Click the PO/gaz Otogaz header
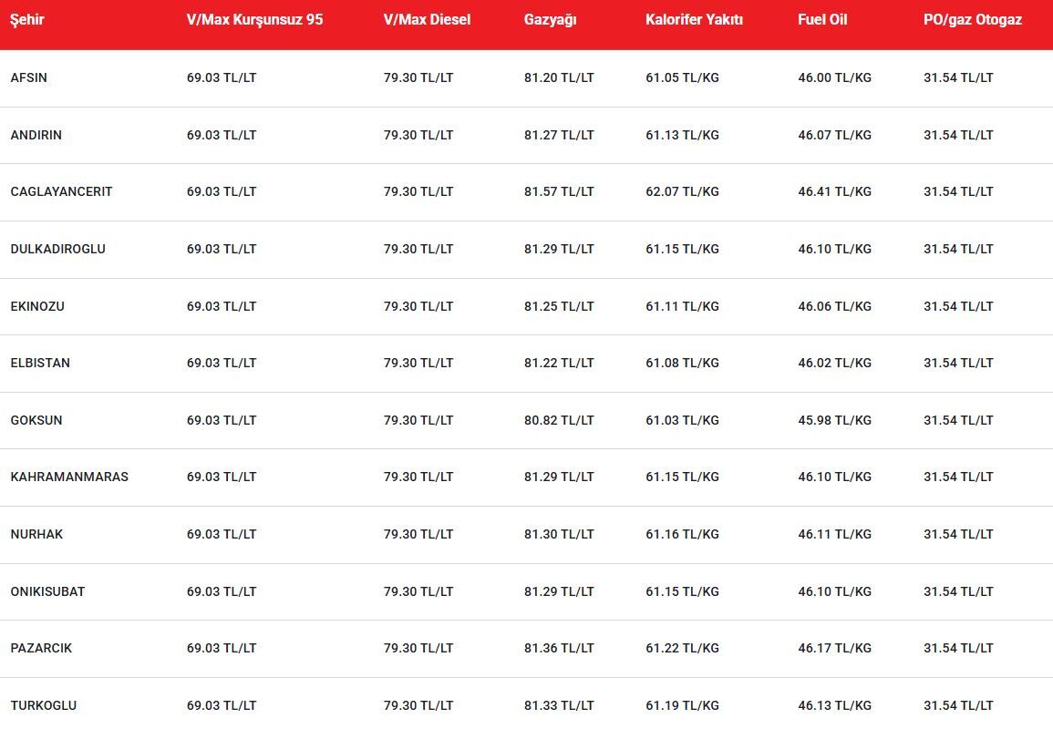1053x729 pixels. point(973,19)
